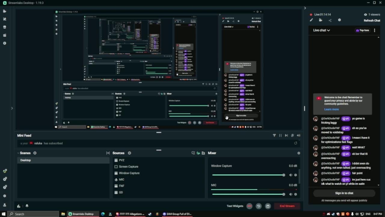Expand the Live chat mode dropdown

coord(322,30)
